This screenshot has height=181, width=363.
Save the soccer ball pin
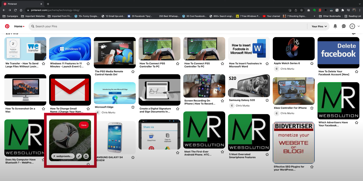[x=84, y=125]
